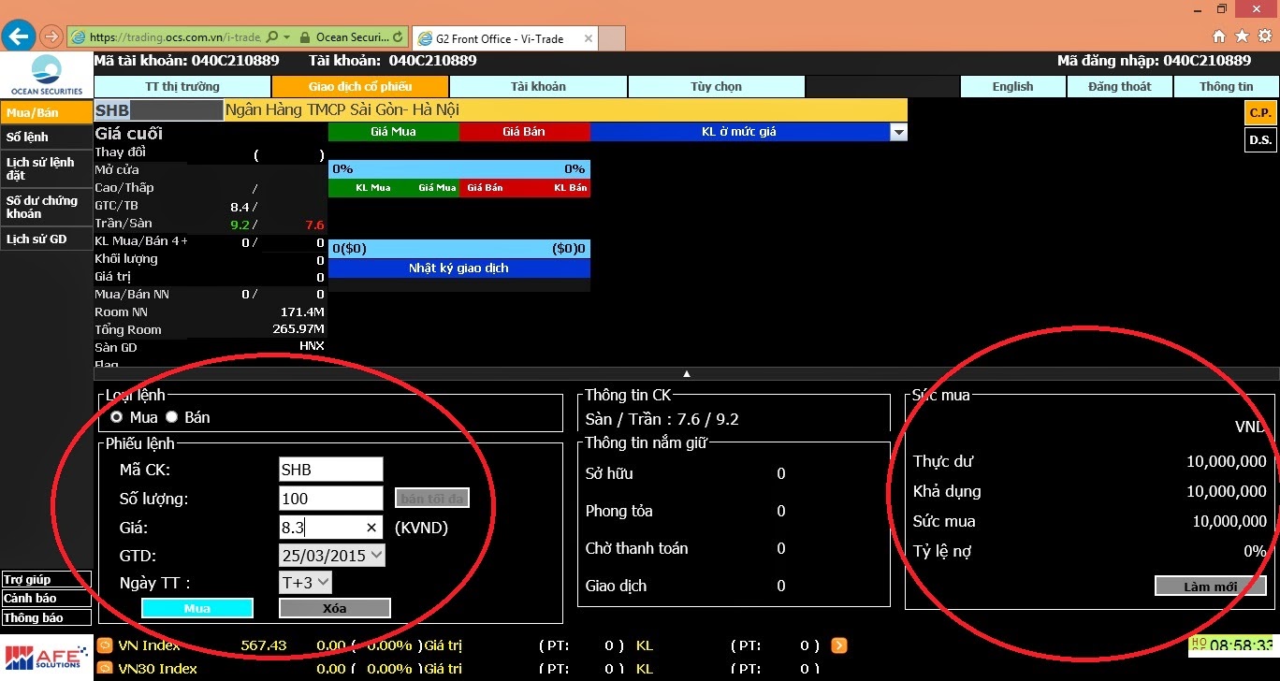1280x681 pixels.
Task: Open the browser settings gear
Action: [1265, 36]
